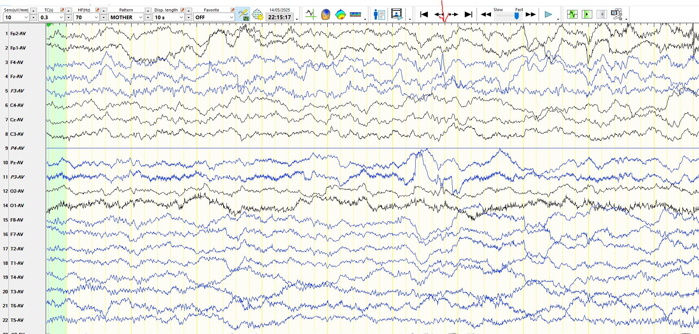Activate the green waveform measurement cursor tool

[x=311, y=14]
